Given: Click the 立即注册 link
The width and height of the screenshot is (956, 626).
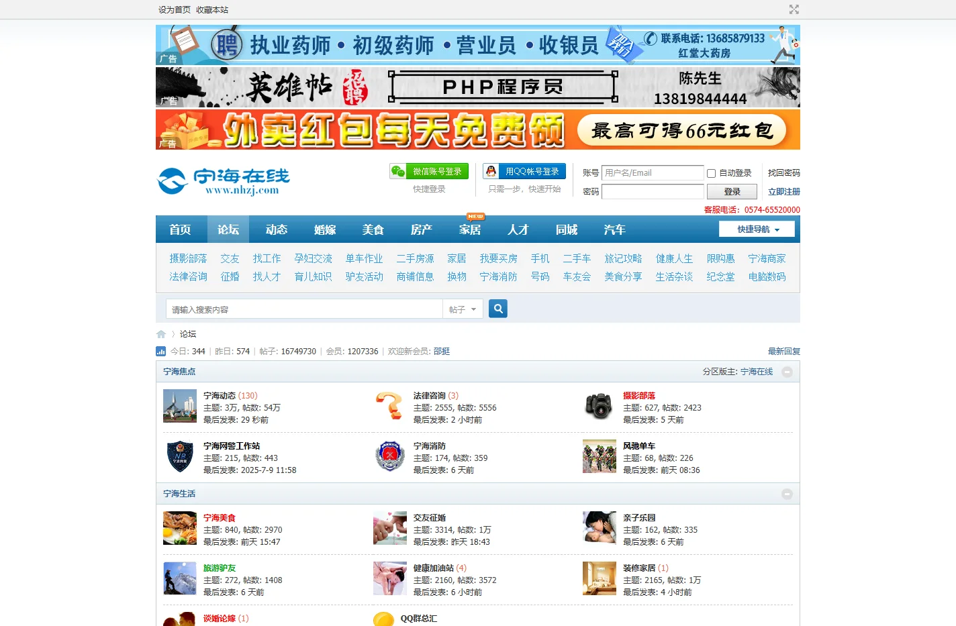Looking at the screenshot, I should [784, 192].
